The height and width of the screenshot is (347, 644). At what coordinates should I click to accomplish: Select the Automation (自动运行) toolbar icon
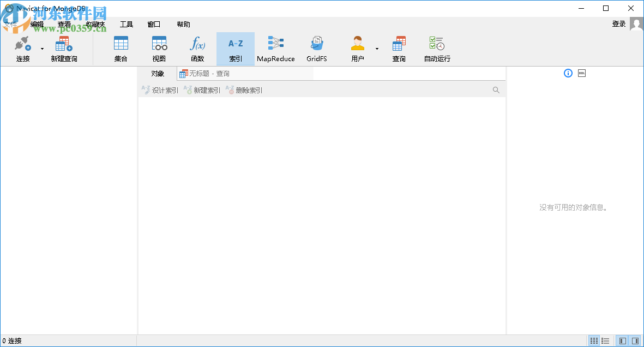437,44
